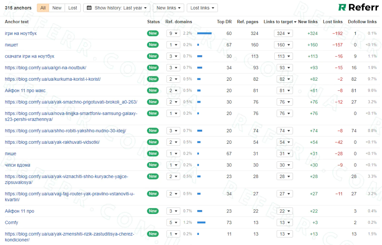Expand the New links dropdown

tap(168, 8)
